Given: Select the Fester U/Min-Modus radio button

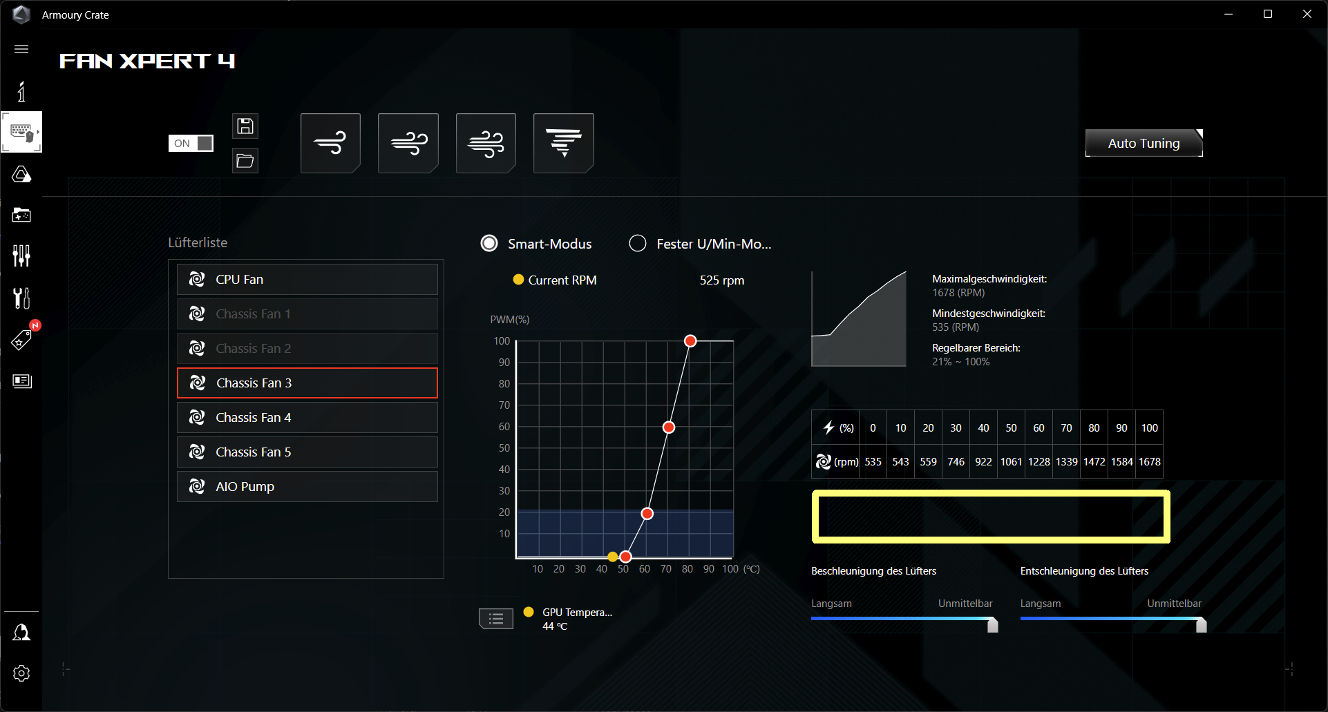Looking at the screenshot, I should [x=638, y=244].
